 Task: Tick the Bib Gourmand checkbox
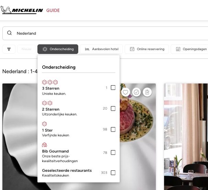[113, 153]
